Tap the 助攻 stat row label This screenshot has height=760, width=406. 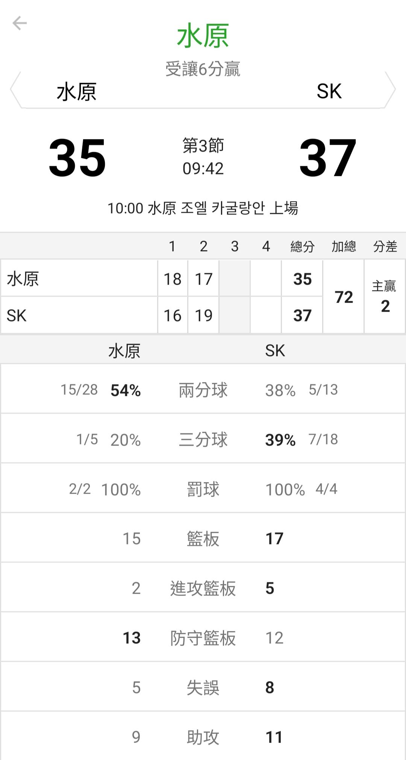(203, 737)
